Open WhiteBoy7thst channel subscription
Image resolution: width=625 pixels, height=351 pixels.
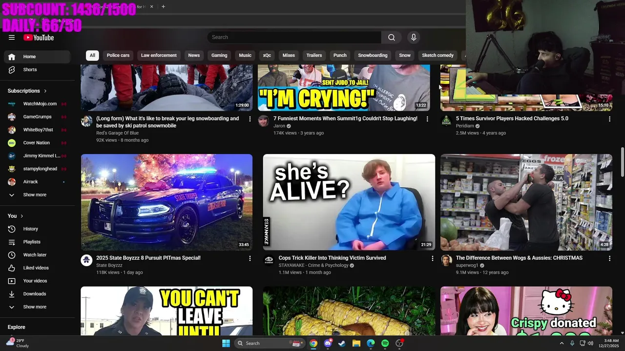pos(37,130)
